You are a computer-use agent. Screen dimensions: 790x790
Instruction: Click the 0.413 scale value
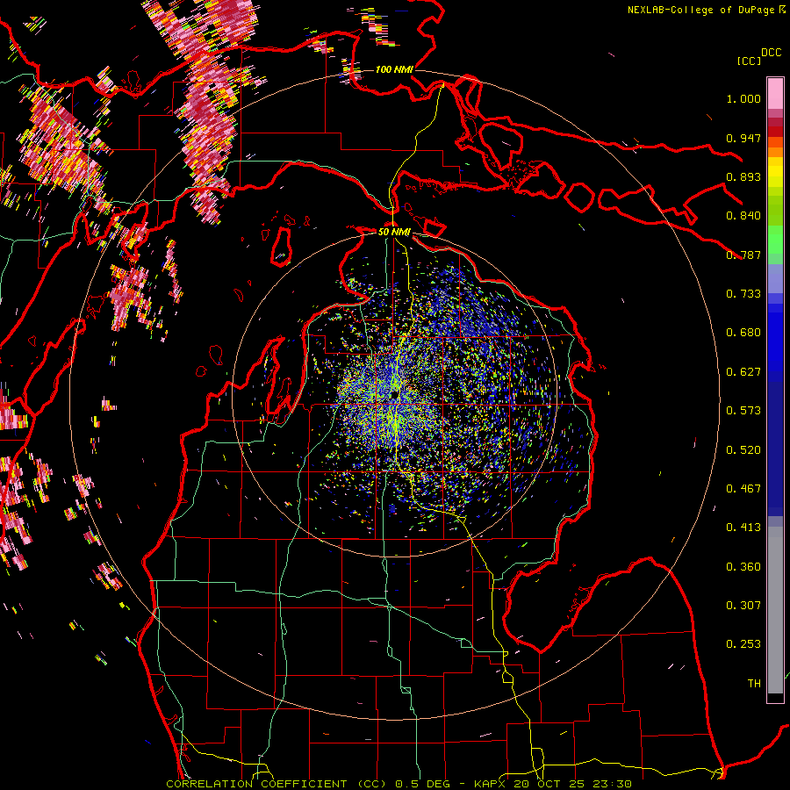click(x=743, y=528)
